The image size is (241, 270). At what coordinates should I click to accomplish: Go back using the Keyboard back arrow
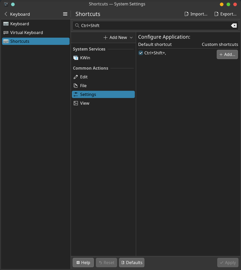coord(6,14)
